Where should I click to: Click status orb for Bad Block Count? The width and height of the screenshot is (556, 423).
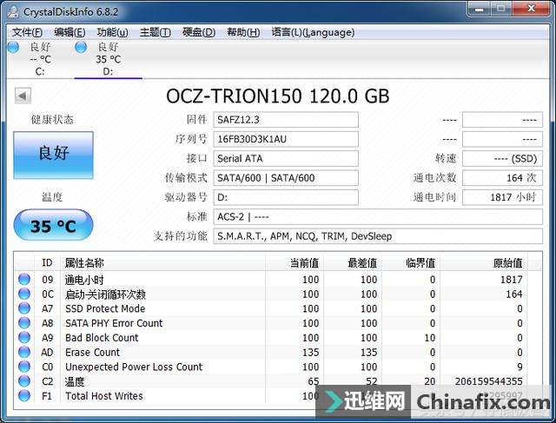(x=24, y=337)
